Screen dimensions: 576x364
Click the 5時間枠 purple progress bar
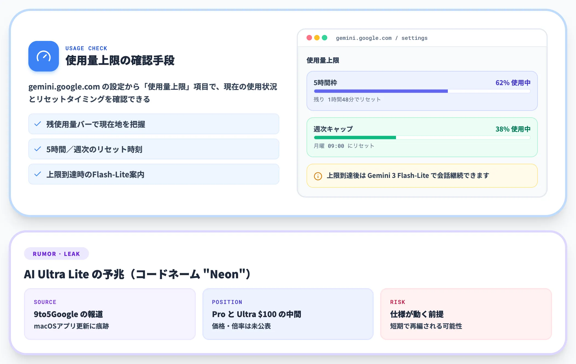pyautogui.click(x=422, y=91)
